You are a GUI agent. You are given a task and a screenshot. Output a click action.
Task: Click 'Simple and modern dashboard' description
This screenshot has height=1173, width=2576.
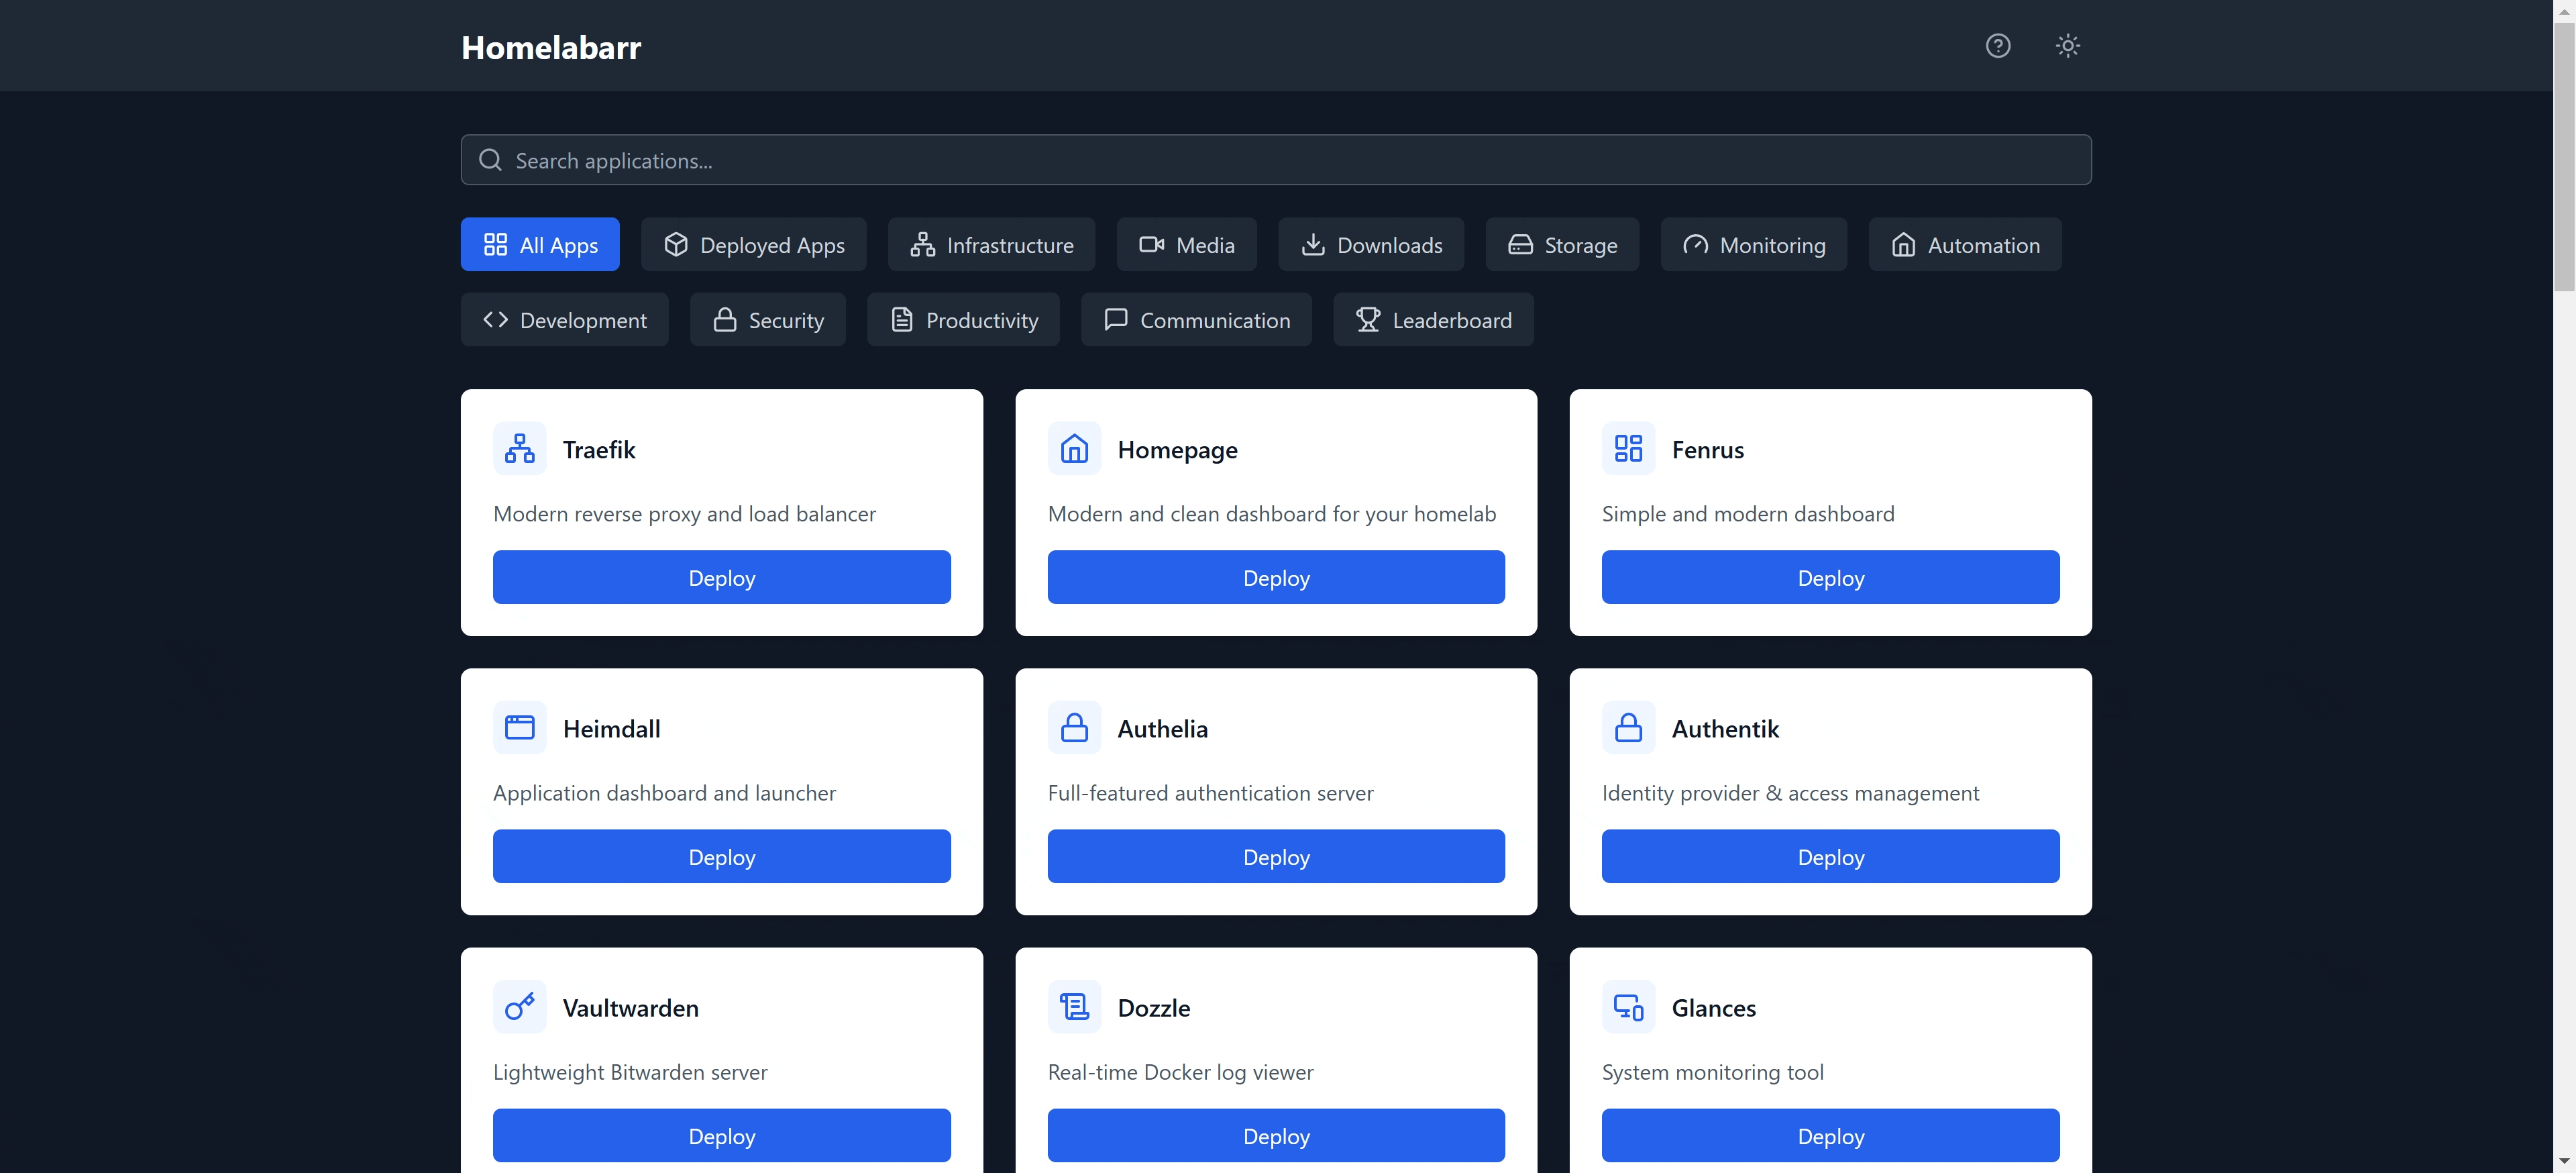(x=1747, y=514)
